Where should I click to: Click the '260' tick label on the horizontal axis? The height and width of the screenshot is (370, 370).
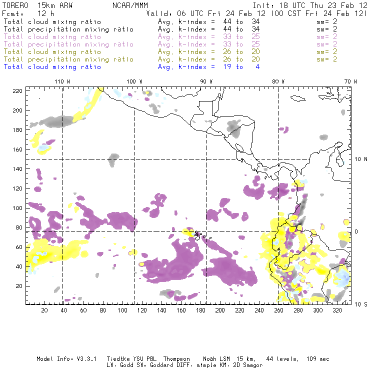point(278,310)
